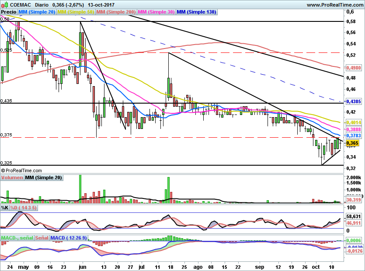
Task: Click the 30.319 volume value tag
Action: click(354, 200)
